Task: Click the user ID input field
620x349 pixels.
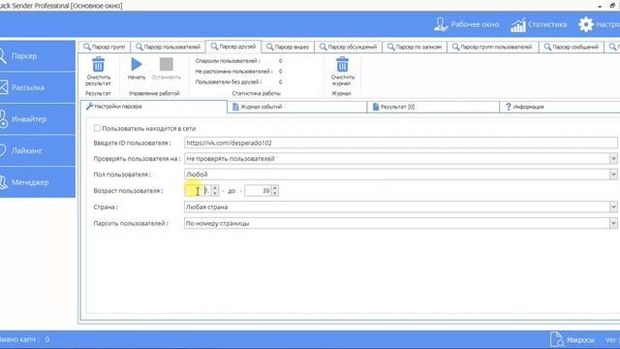Action: [400, 143]
